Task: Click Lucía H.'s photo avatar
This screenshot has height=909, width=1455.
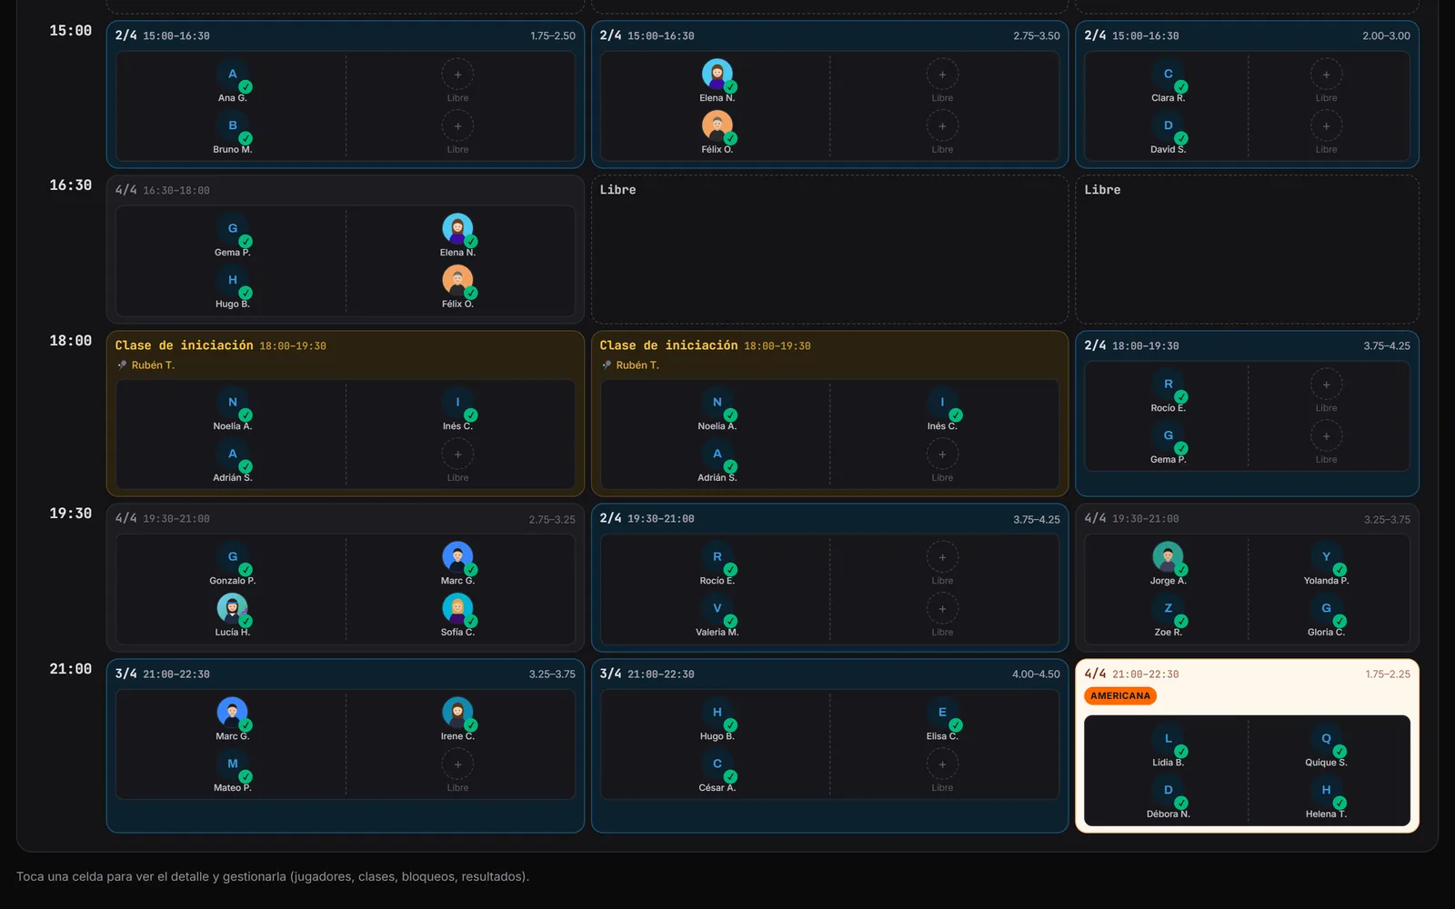Action: click(233, 609)
